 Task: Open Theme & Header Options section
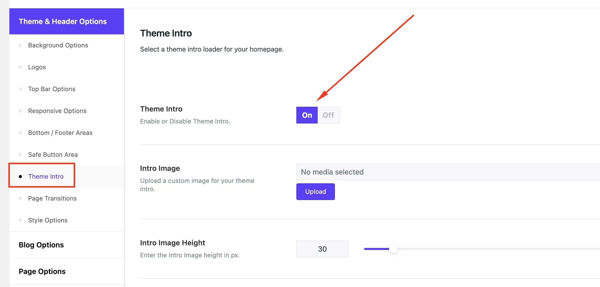[x=67, y=21]
